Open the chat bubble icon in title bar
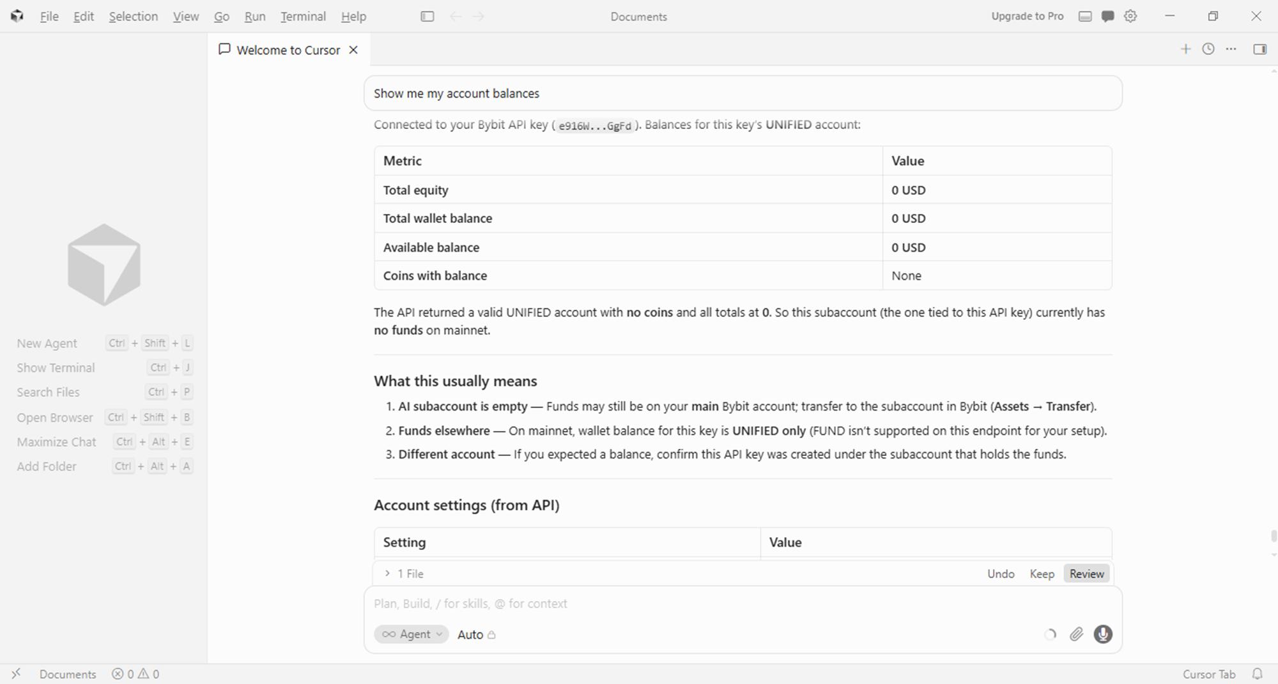The image size is (1278, 684). coord(1108,17)
